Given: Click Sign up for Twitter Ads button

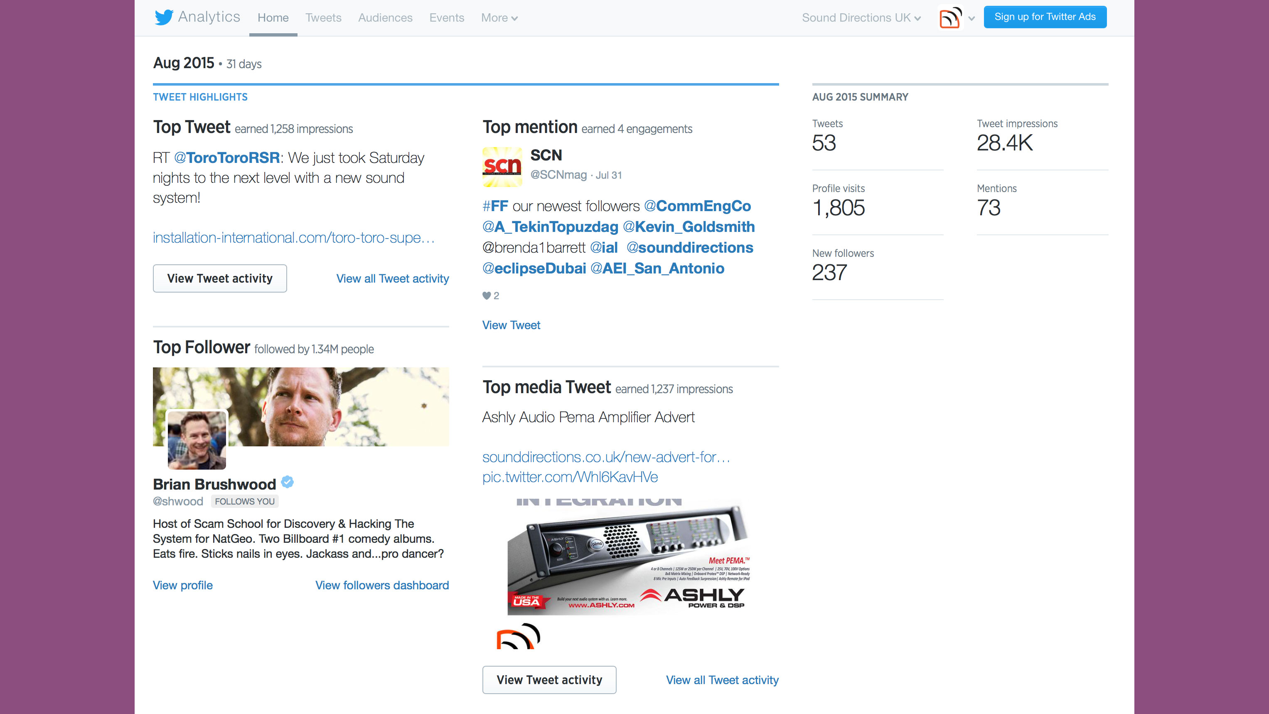Looking at the screenshot, I should click(x=1045, y=17).
